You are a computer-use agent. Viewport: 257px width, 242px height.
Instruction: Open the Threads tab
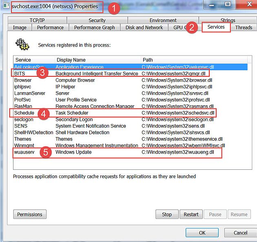[244, 27]
